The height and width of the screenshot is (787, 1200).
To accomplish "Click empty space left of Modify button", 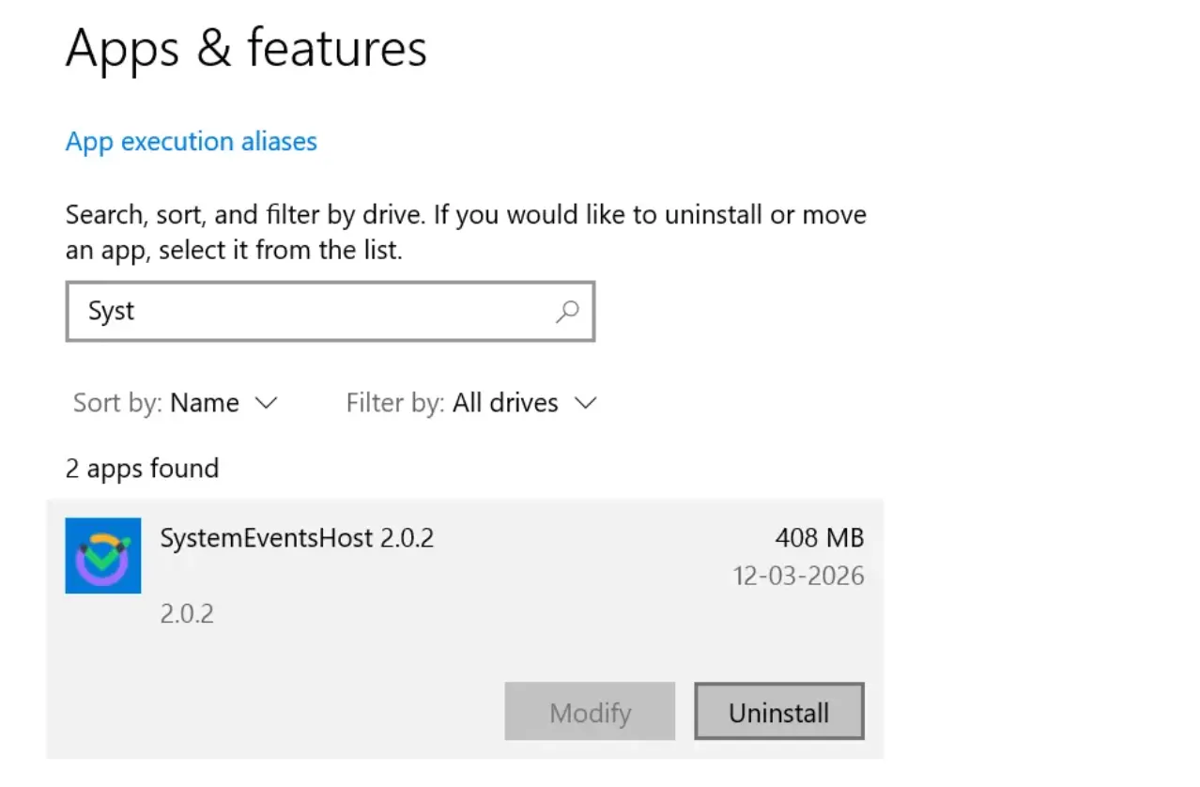I will pos(282,713).
